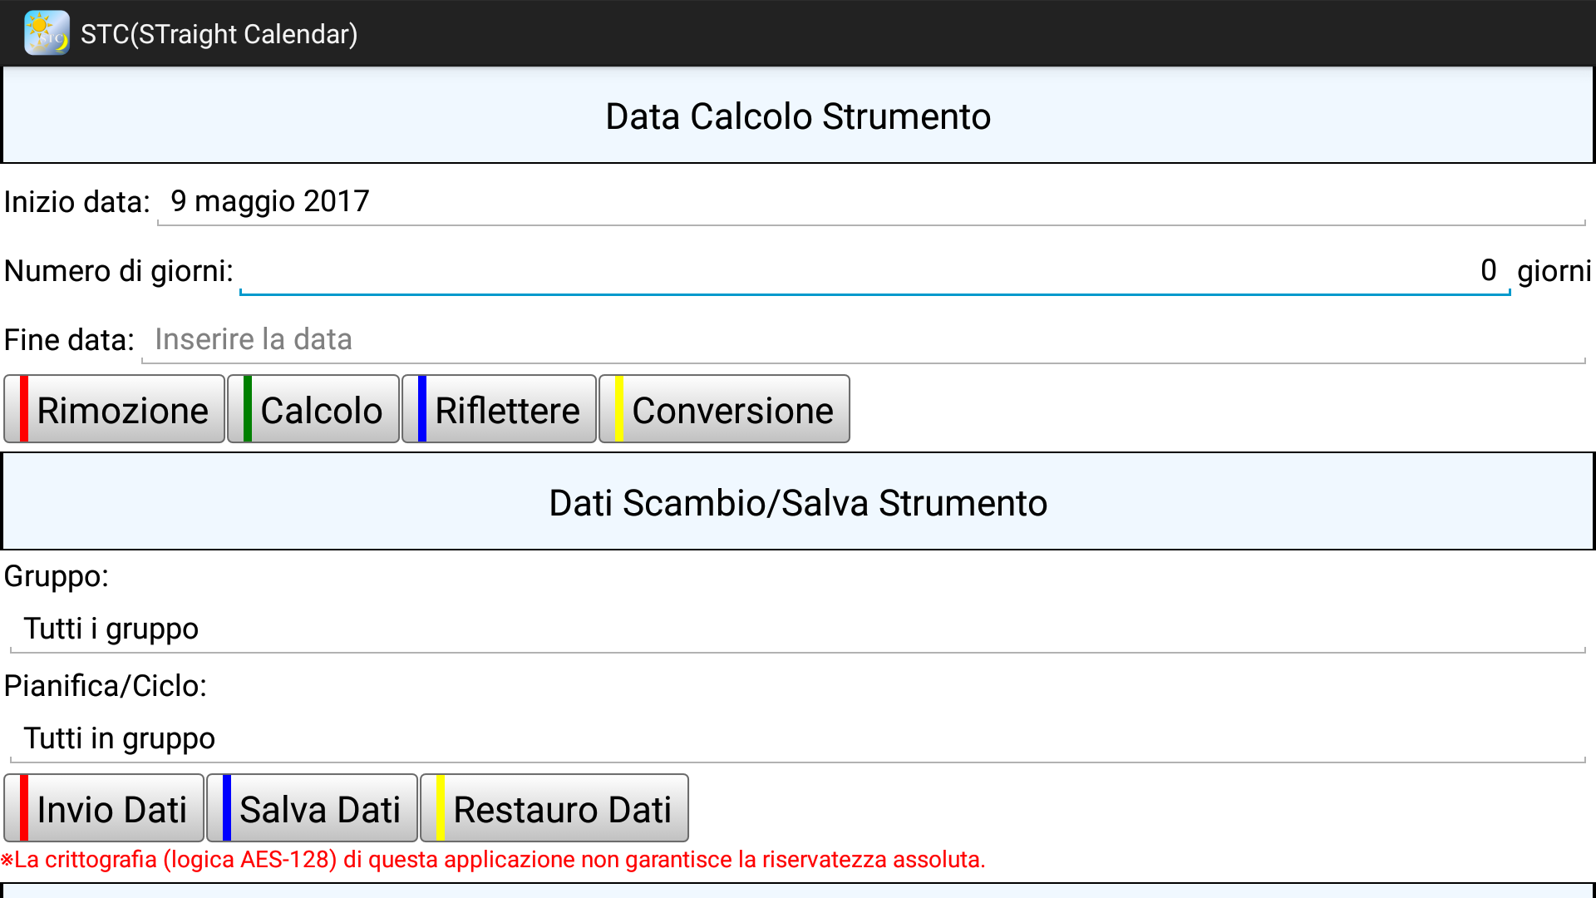
Task: Tap the Invio Dati button
Action: (x=105, y=809)
